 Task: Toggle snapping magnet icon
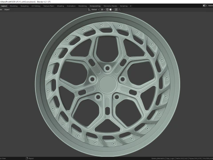[x=107, y=10]
